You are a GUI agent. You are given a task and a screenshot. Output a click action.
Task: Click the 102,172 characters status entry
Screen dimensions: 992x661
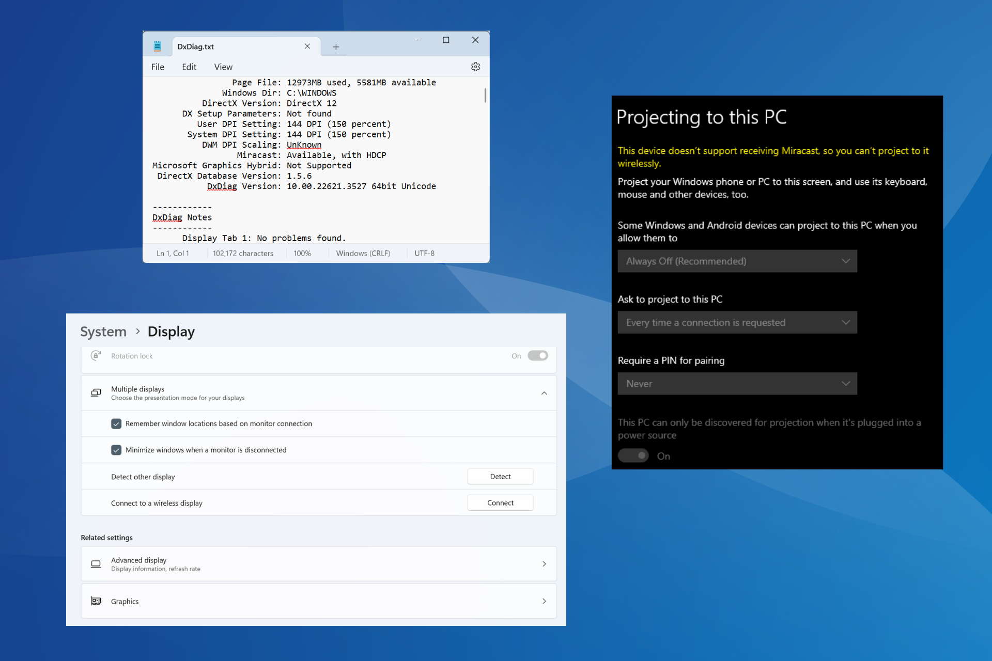(243, 253)
